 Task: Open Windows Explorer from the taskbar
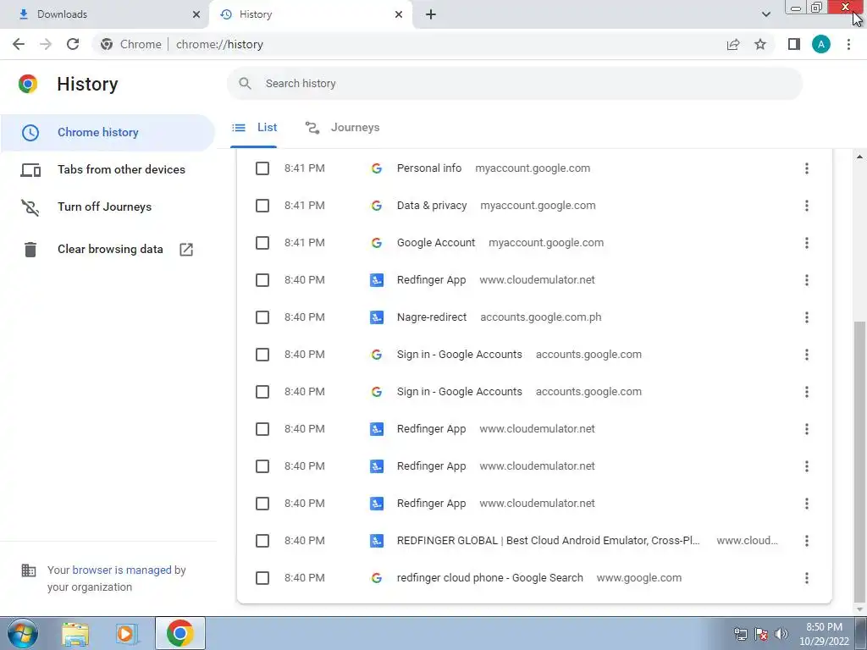pos(75,634)
